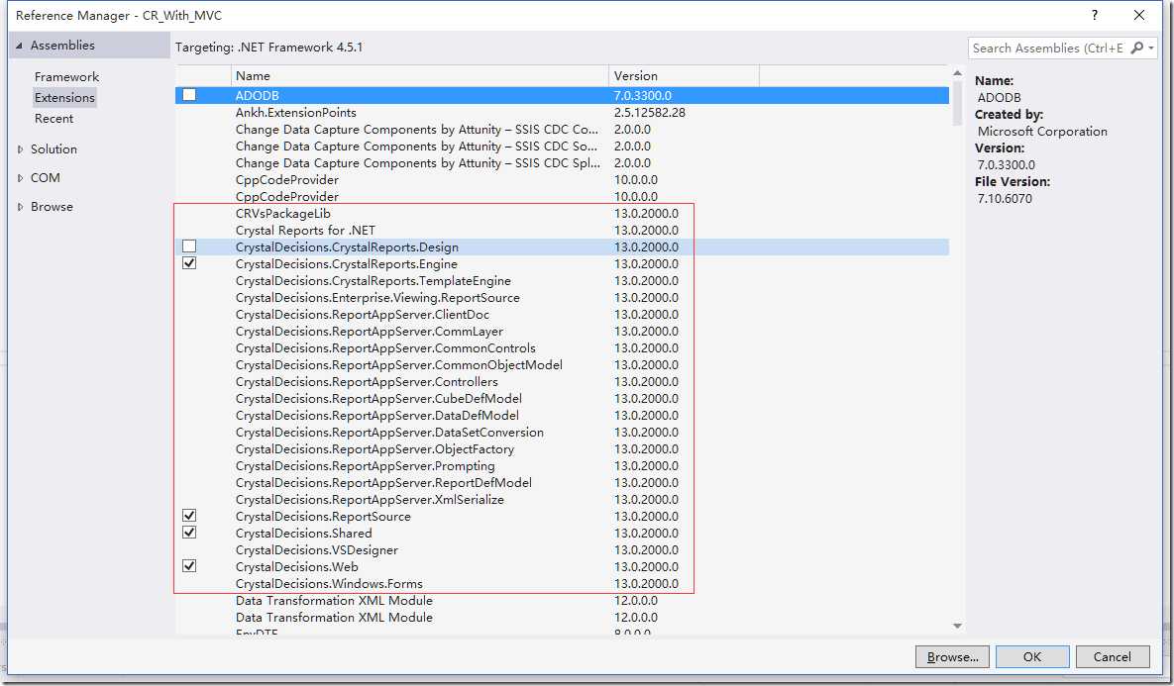Screen dimensions: 1174x686
Task: Click the list scrollbar down arrow
Action: click(957, 627)
